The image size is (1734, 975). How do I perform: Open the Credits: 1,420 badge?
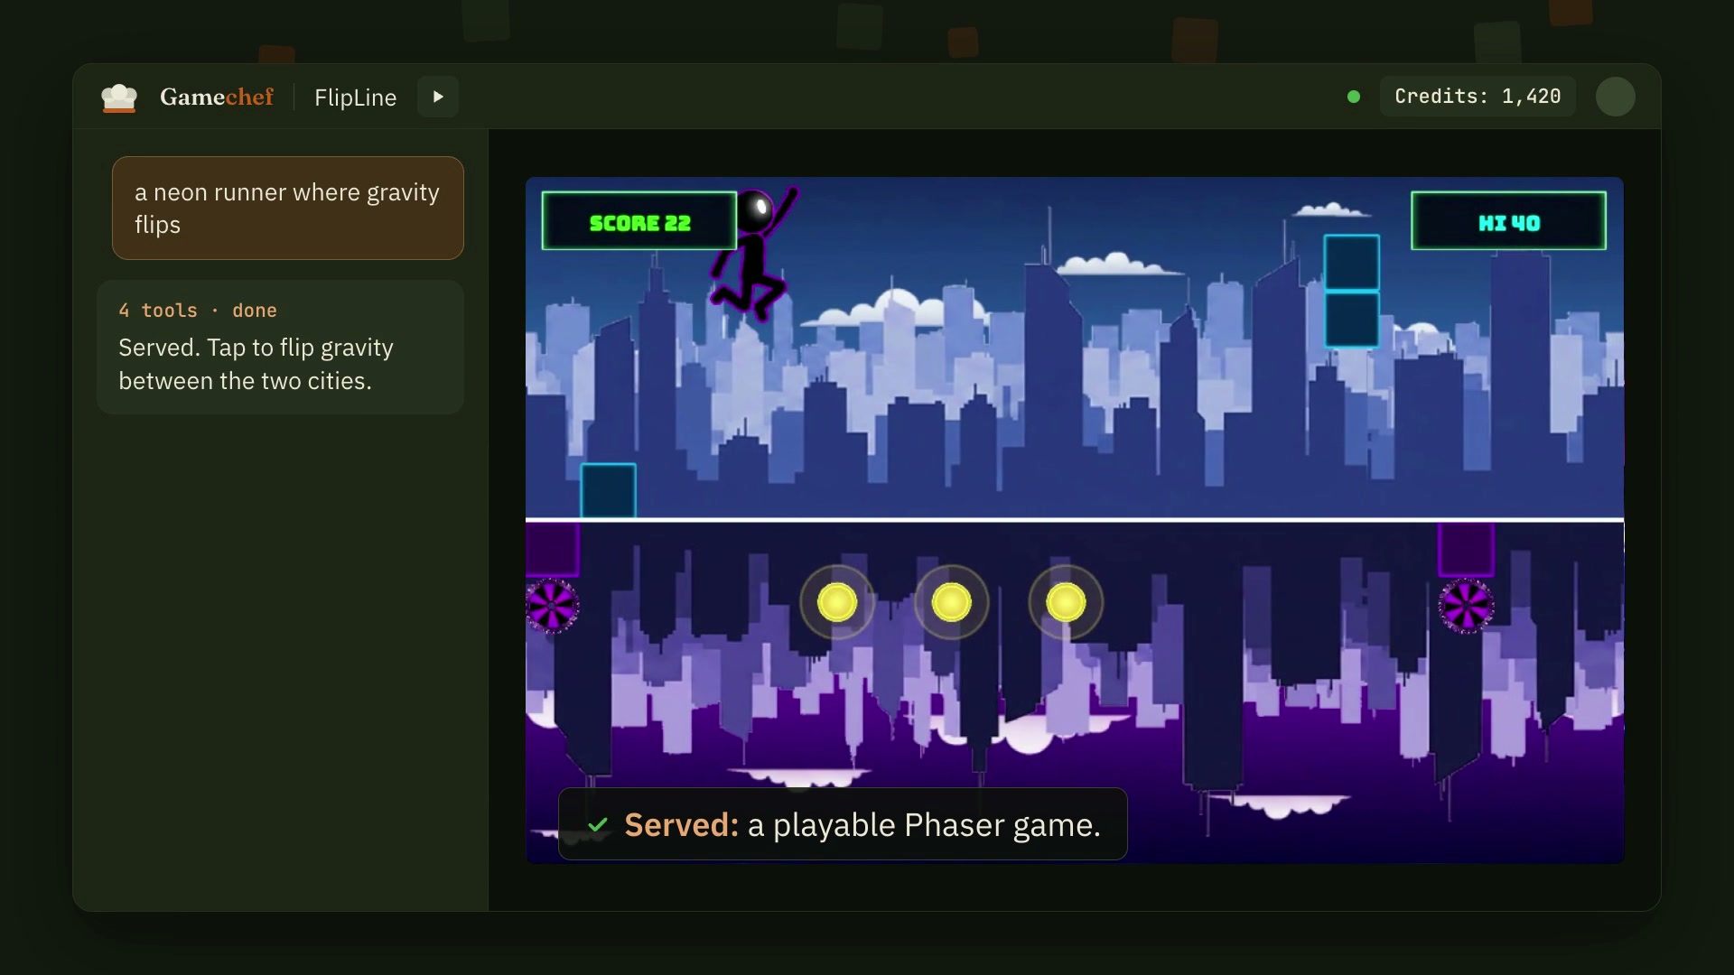tap(1478, 97)
